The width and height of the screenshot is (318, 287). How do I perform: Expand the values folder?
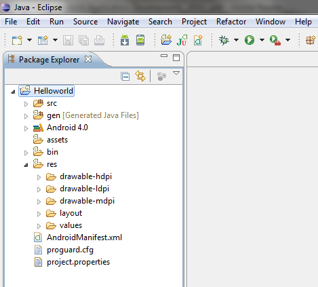click(x=39, y=226)
